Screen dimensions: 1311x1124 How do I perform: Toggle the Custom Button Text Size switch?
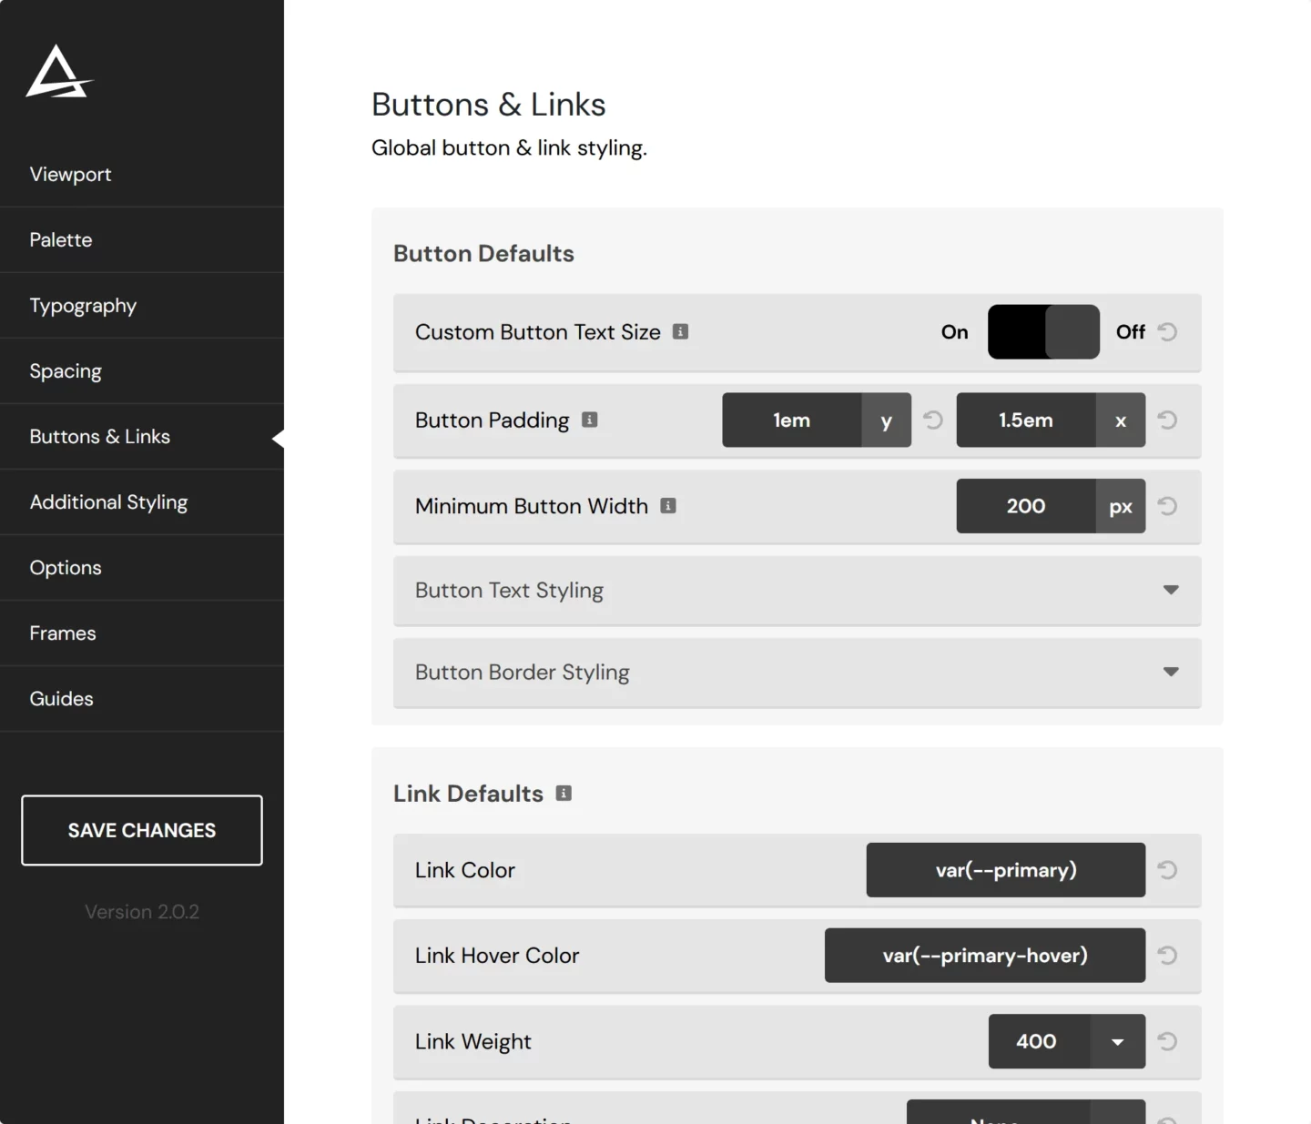1043,331
